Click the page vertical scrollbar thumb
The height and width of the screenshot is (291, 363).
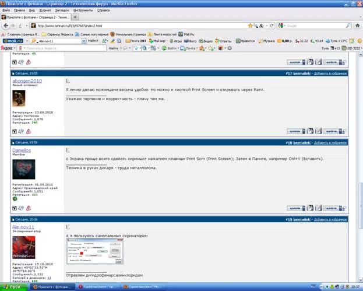361,205
